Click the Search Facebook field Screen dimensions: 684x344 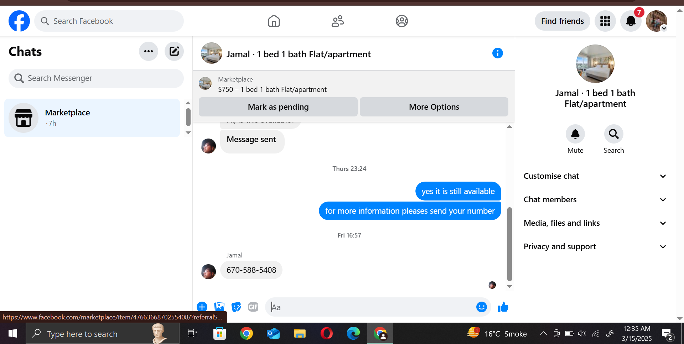pyautogui.click(x=109, y=21)
